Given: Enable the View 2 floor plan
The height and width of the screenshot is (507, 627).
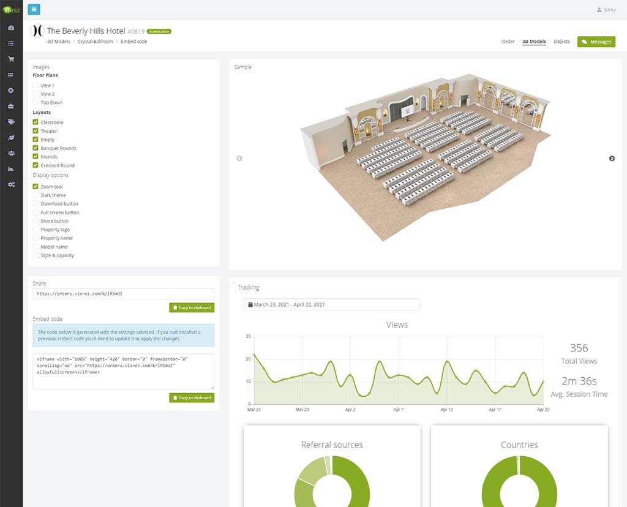Looking at the screenshot, I should click(x=36, y=94).
